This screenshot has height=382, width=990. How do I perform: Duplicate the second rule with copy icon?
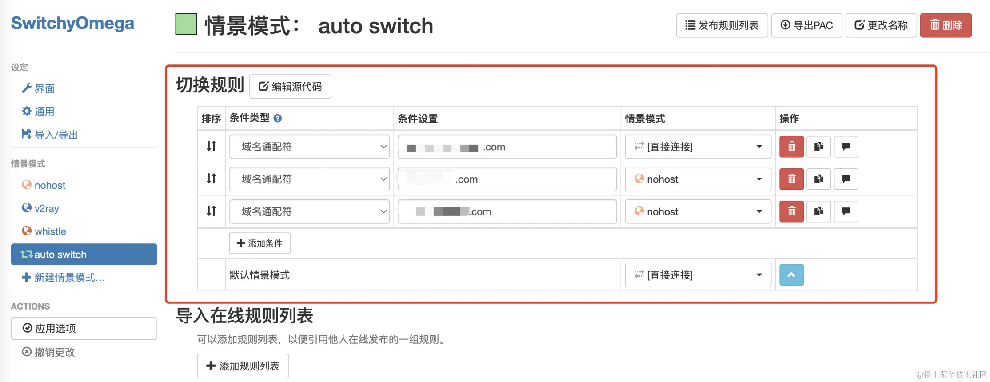(x=818, y=179)
